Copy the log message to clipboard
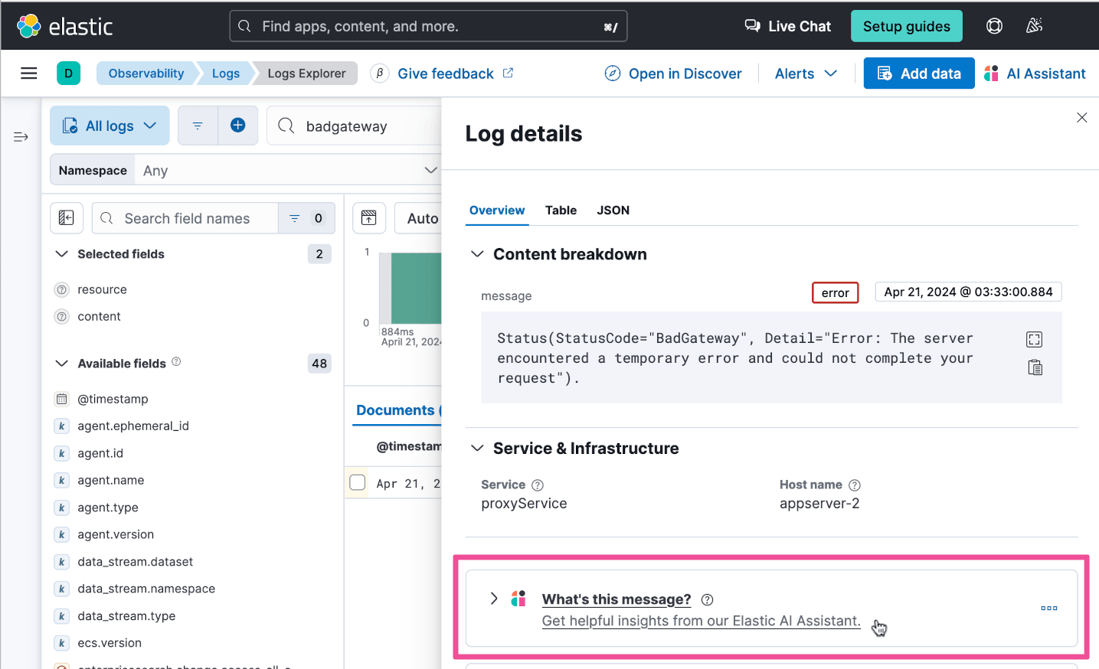Image resolution: width=1099 pixels, height=669 pixels. (1035, 368)
